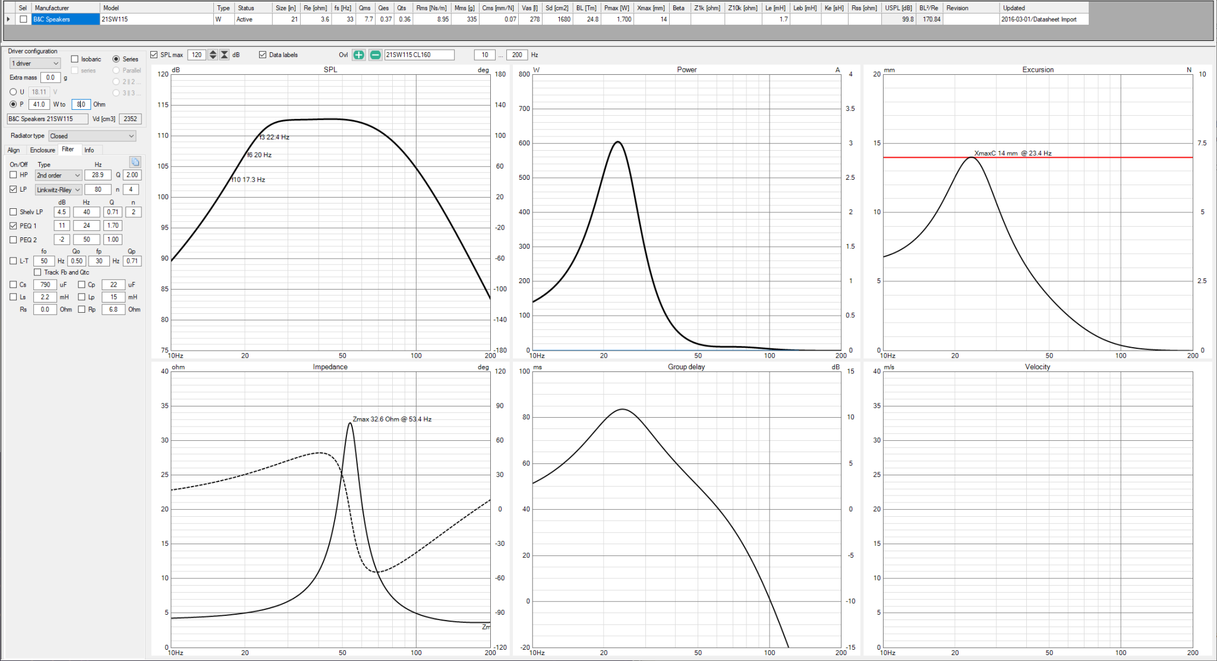
Task: Switch to the Enclosure tab
Action: tap(43, 150)
